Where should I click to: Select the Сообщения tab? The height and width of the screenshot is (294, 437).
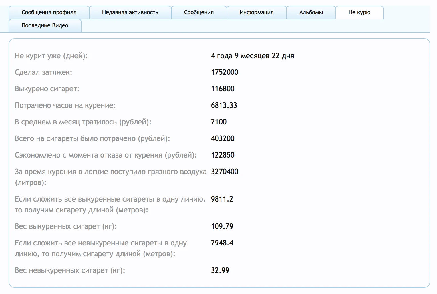click(x=199, y=12)
